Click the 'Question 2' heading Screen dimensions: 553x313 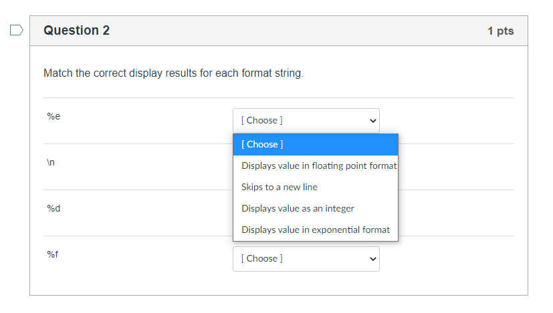click(76, 31)
